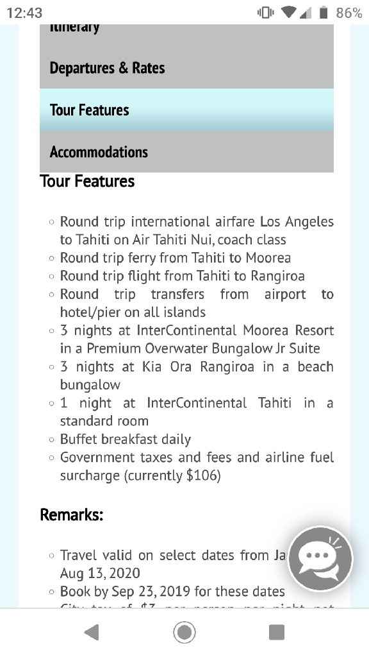
Task: Expand the Itinerary section
Action: [x=186, y=27]
